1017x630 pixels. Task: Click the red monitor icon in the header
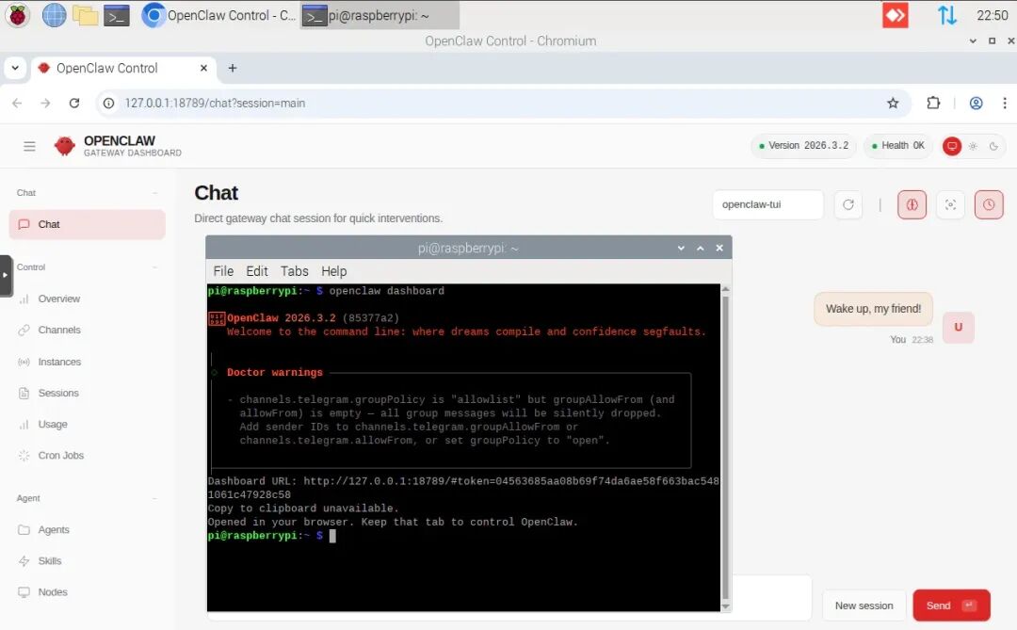tap(953, 146)
